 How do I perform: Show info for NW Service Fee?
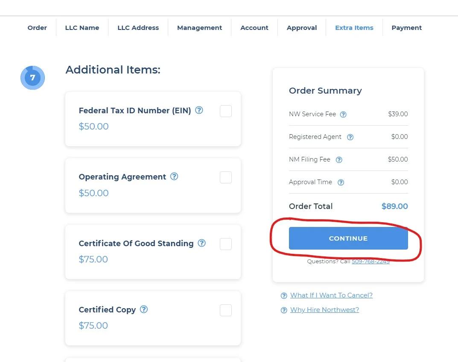pyautogui.click(x=343, y=115)
